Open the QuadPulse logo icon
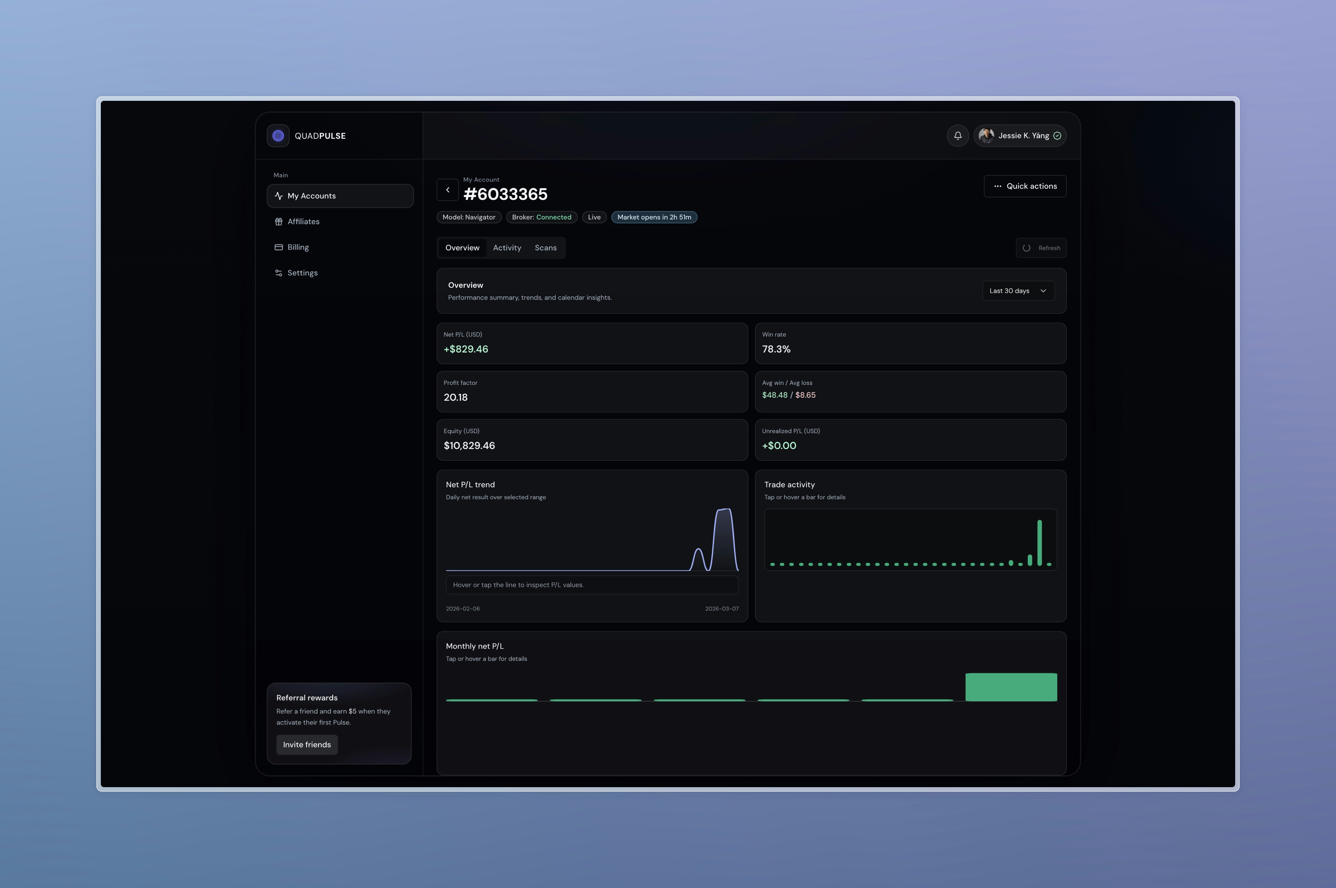Screen dimensions: 1336x888 pyautogui.click(x=278, y=135)
